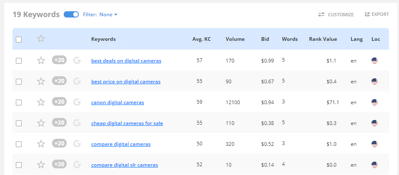This screenshot has width=399, height=175.
Task: Select checkbox for 'compare digital slr cameras'
Action: point(19,165)
